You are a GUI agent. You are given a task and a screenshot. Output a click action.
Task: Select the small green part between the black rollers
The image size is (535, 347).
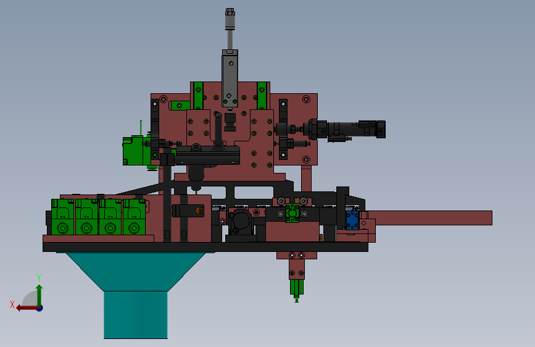[292, 213]
